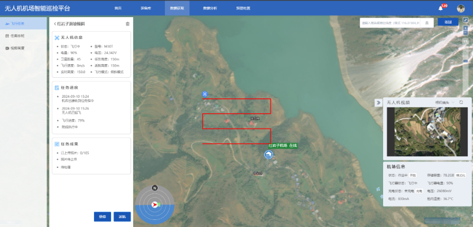Image resolution: width=473 pixels, height=227 pixels.
Task: Click the map zoom level slider handle
Action: tap(465, 61)
